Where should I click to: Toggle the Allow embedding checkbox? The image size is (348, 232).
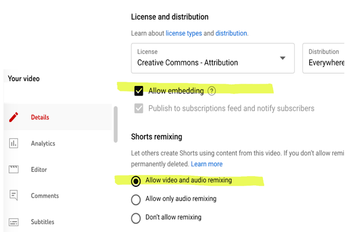[138, 91]
